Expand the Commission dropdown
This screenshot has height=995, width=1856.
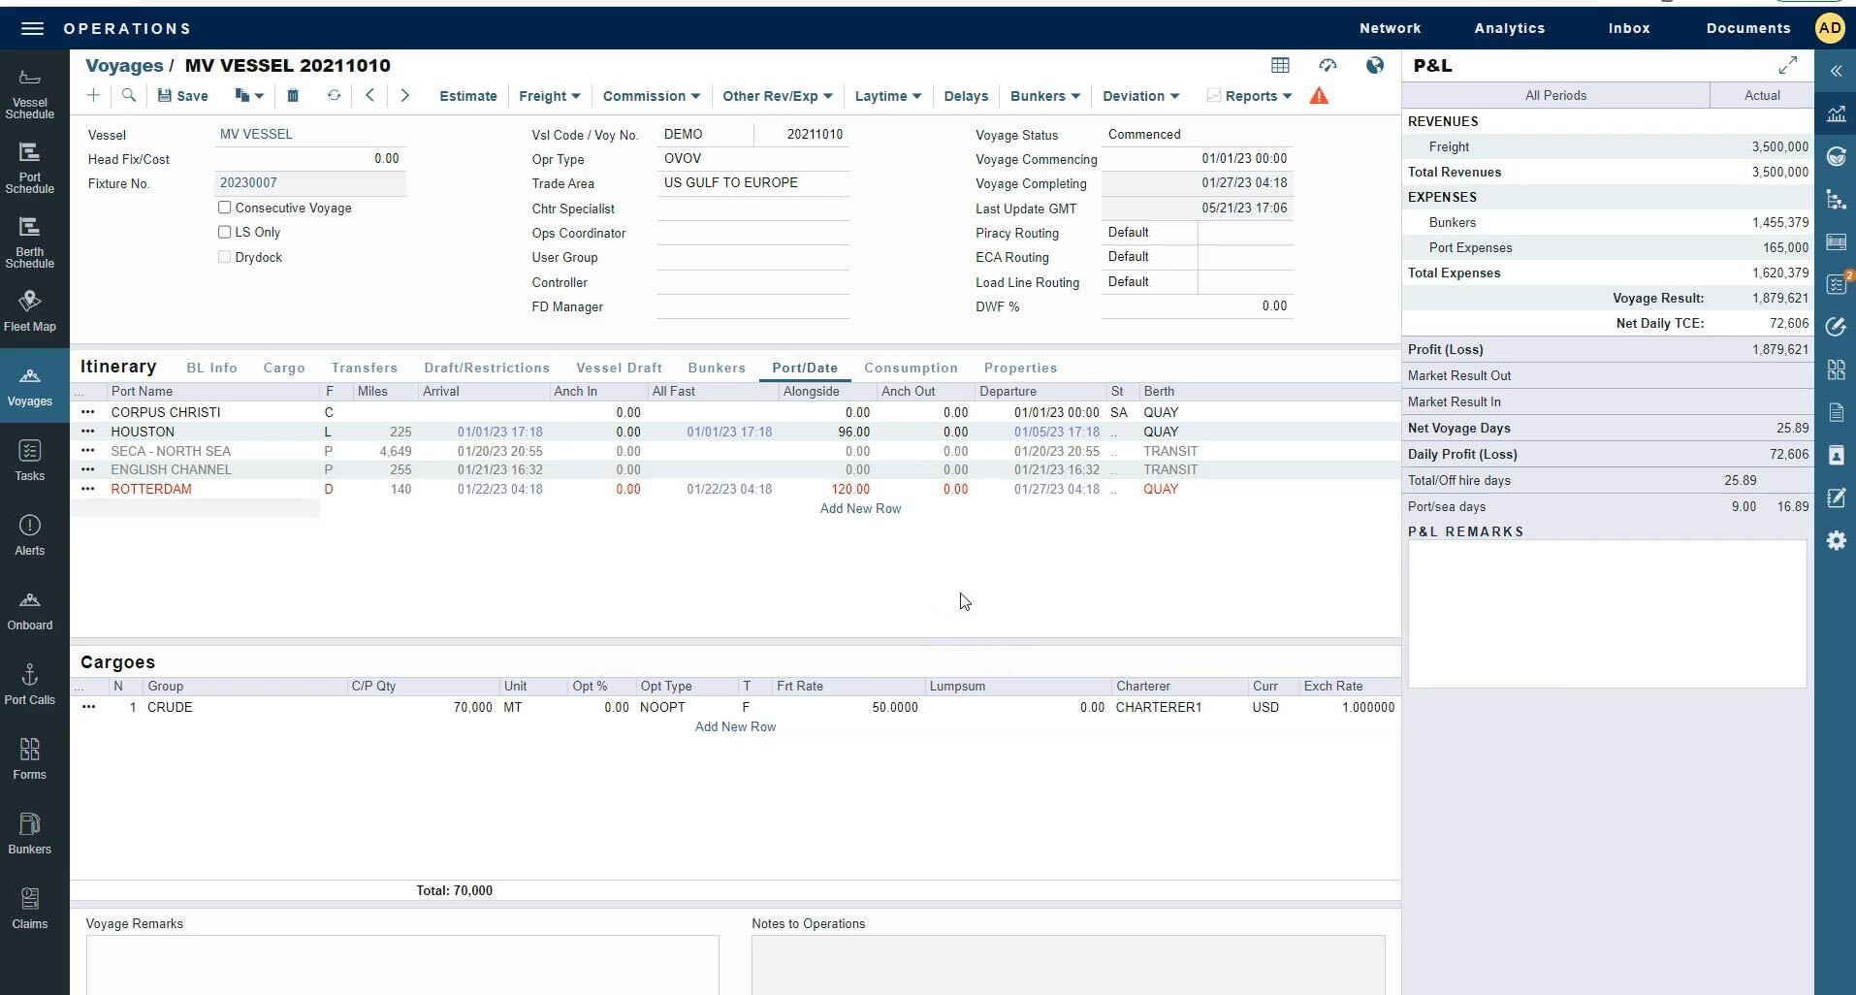[x=651, y=96]
